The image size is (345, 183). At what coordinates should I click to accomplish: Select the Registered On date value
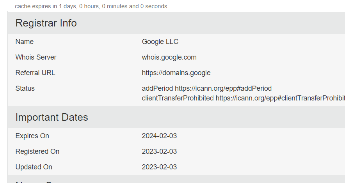[x=159, y=151]
